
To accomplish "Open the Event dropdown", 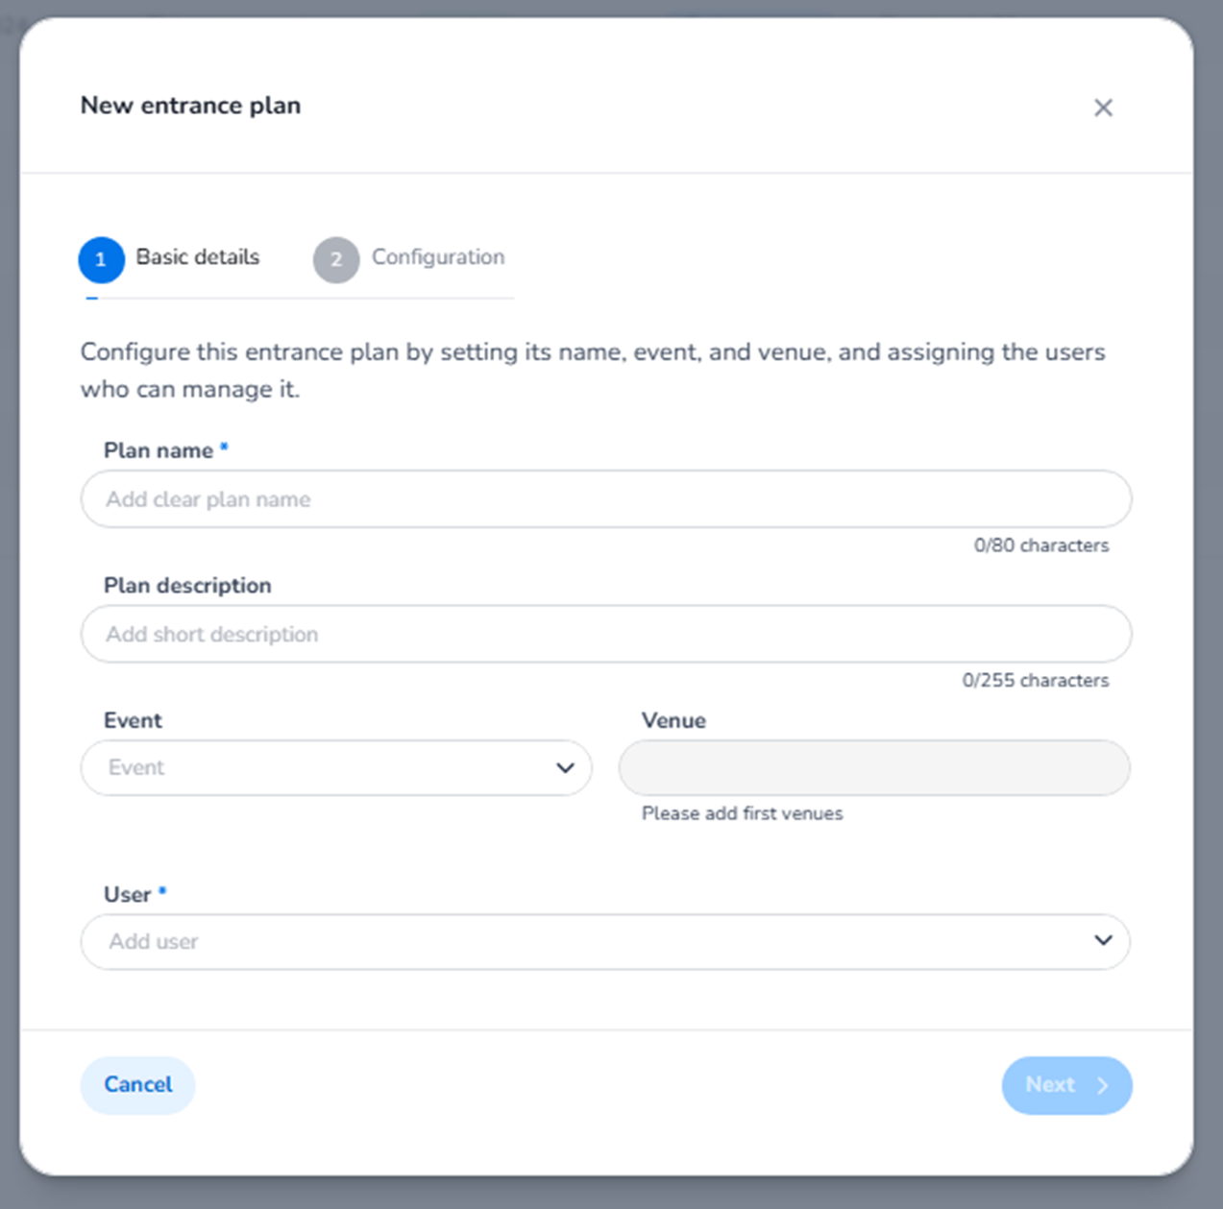I will pyautogui.click(x=317, y=767).
